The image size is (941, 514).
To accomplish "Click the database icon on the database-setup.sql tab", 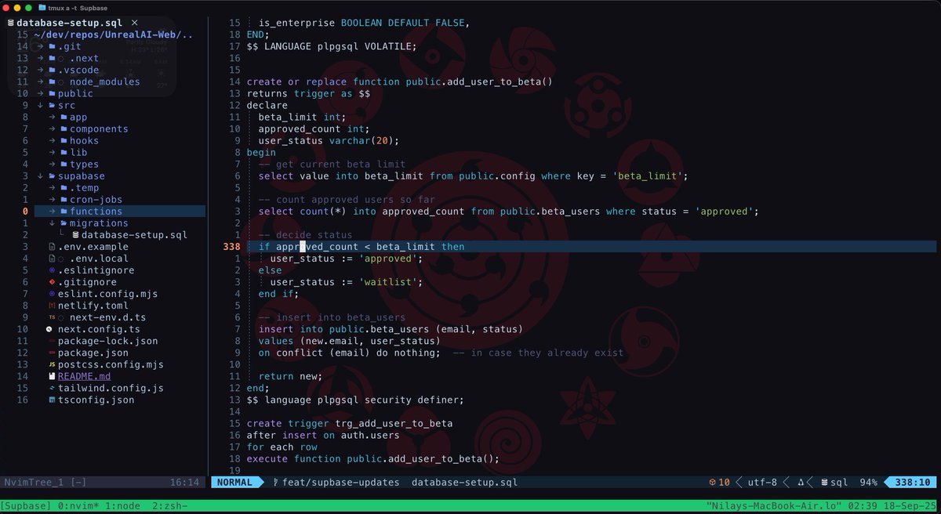I will (x=10, y=24).
